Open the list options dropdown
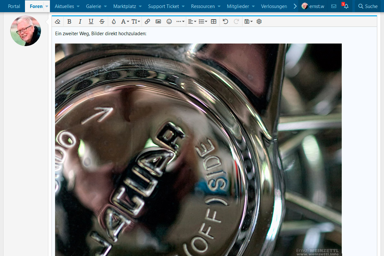Image resolution: width=384 pixels, height=256 pixels. pos(203,21)
